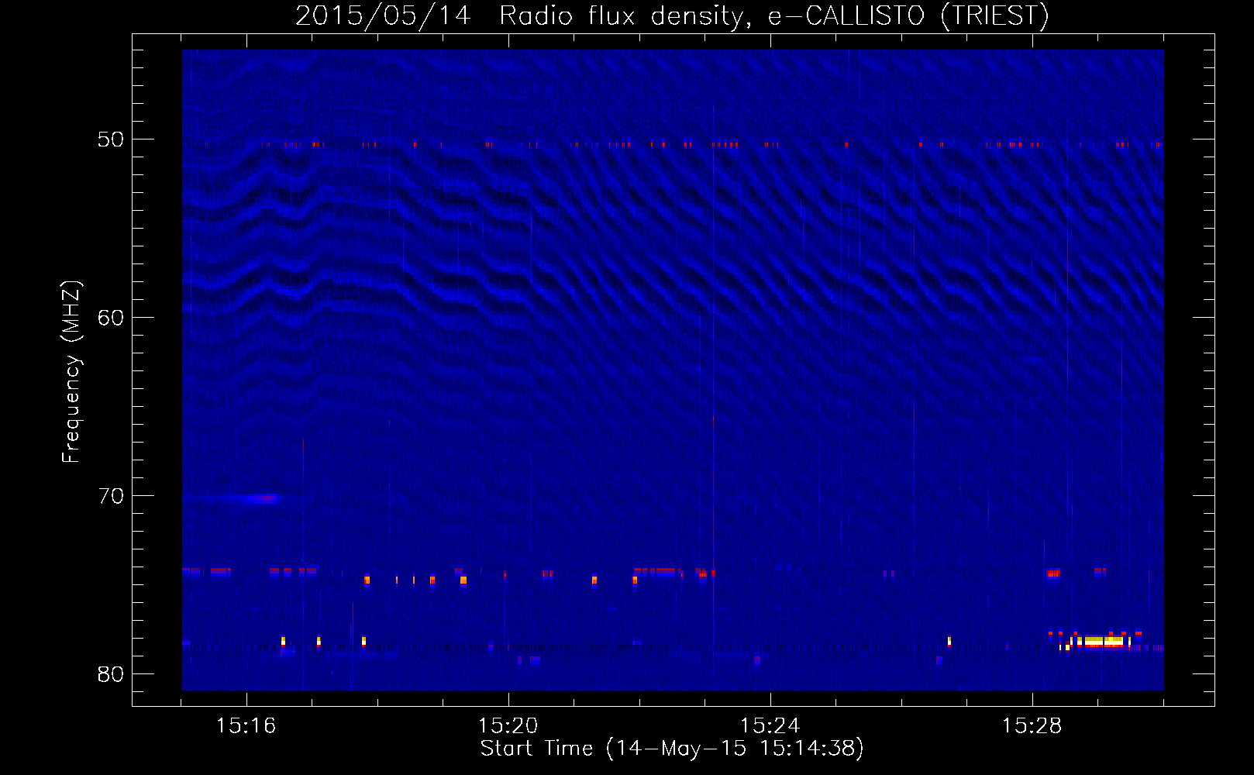Select the "80" frequency tick label
Viewport: 1254px width, 775px height.
(111, 674)
